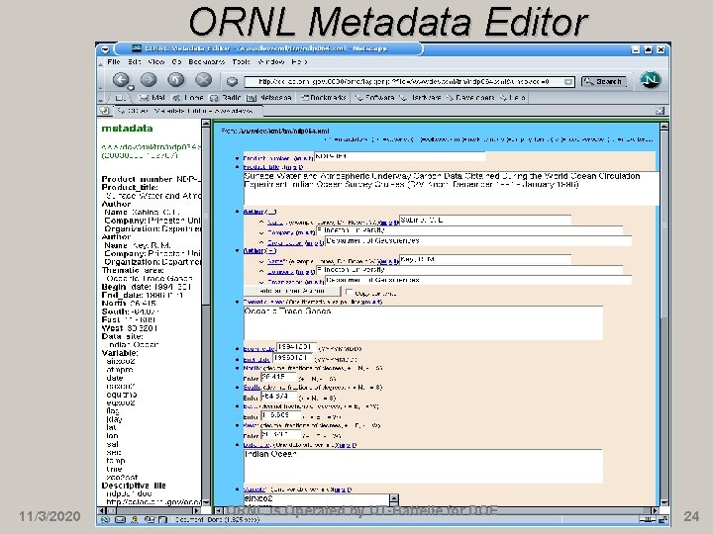The height and width of the screenshot is (534, 713).
Task: Click the Composer icon in status bar
Action: (x=162, y=519)
